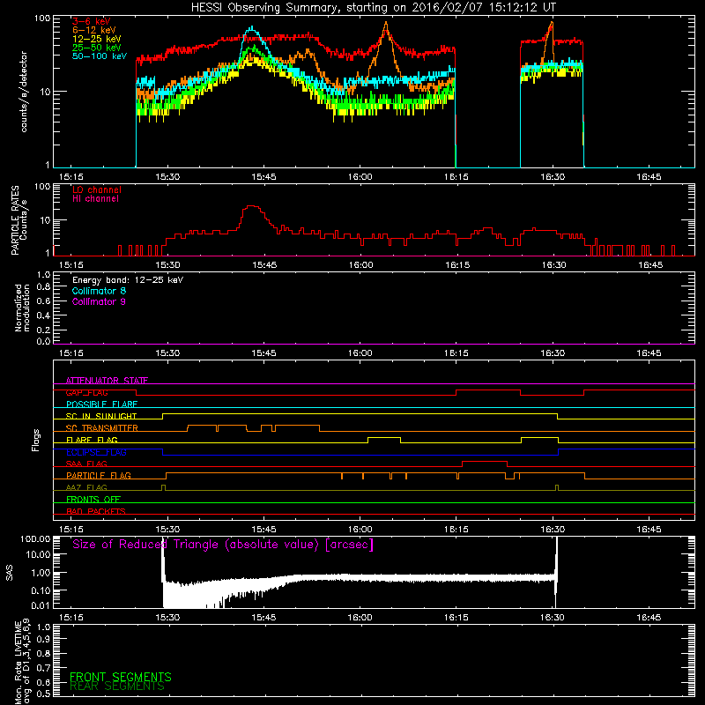
Task: Click the 'Normalized modulation' y-axis label
Action: click(22, 308)
